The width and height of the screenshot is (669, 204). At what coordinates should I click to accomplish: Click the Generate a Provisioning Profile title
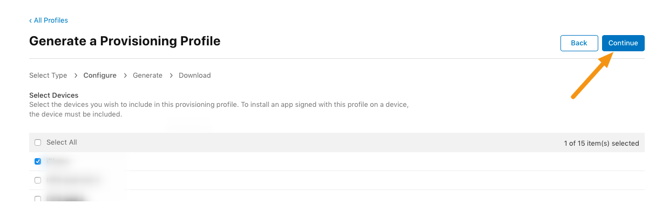(125, 40)
